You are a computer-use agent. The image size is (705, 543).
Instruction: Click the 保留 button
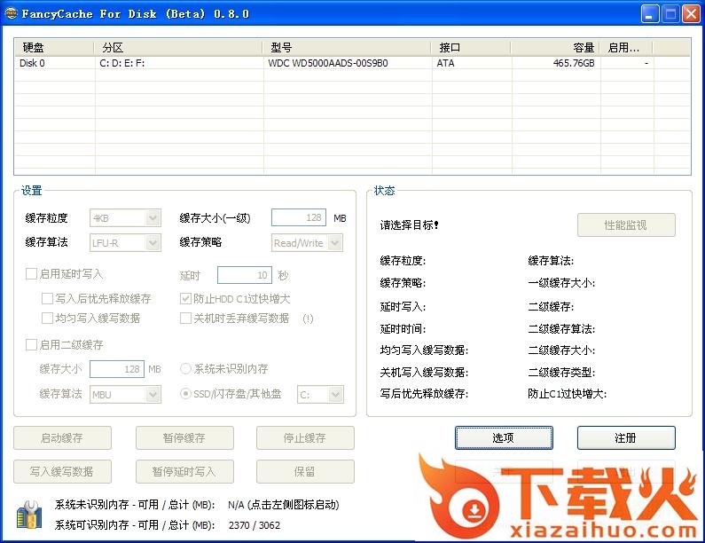point(305,471)
